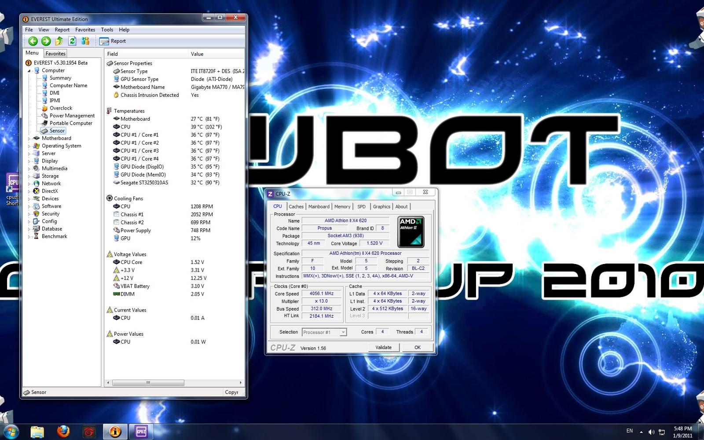This screenshot has height=440, width=704.
Task: Click the AMD Athlon II logo in CPU-Z
Action: (411, 232)
